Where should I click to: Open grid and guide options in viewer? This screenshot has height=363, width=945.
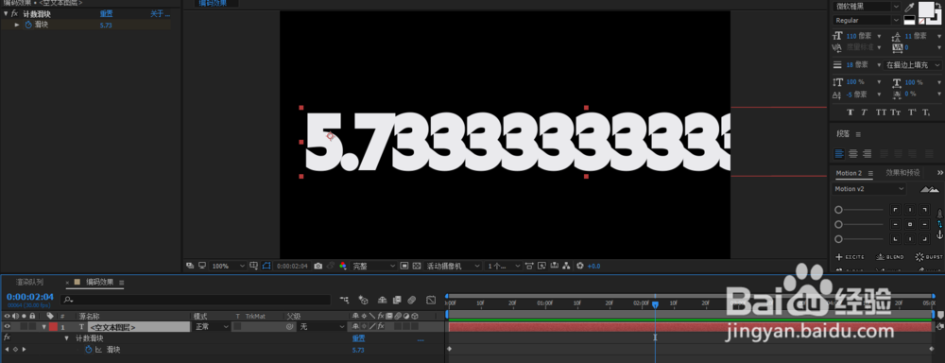point(253,266)
